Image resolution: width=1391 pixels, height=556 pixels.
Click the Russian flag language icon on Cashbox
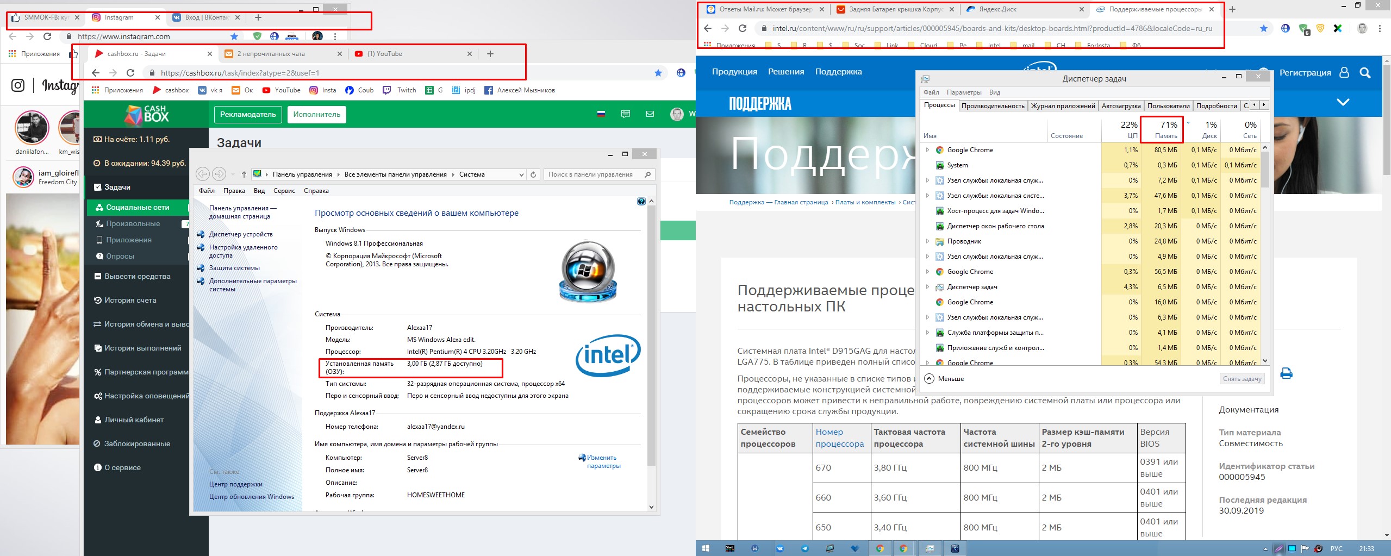pyautogui.click(x=601, y=114)
